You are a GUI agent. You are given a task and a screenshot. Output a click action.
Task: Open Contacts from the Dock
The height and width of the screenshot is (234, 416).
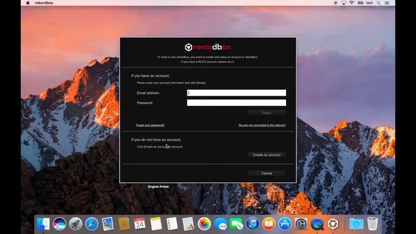click(124, 224)
